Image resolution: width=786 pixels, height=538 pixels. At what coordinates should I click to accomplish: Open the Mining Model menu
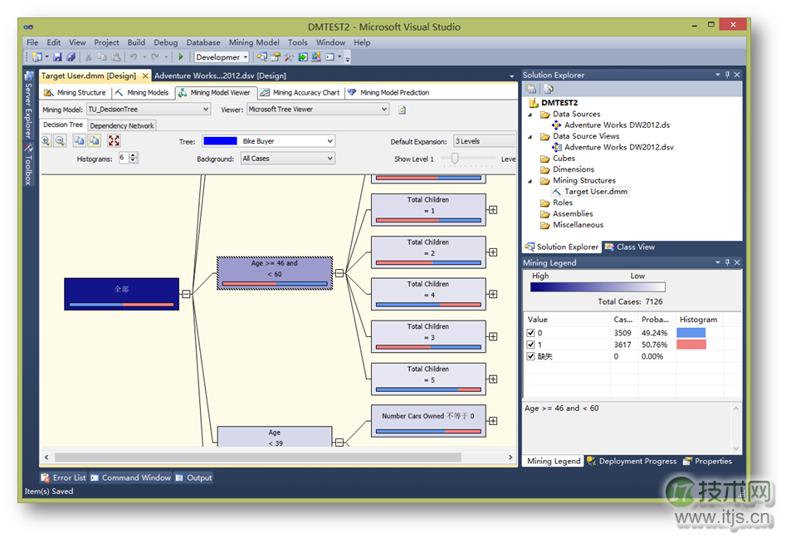click(254, 42)
